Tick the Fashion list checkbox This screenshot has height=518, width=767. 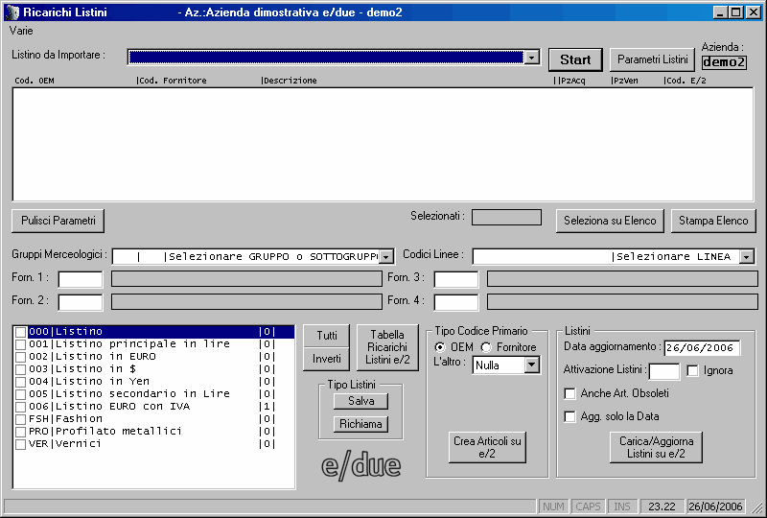20,419
